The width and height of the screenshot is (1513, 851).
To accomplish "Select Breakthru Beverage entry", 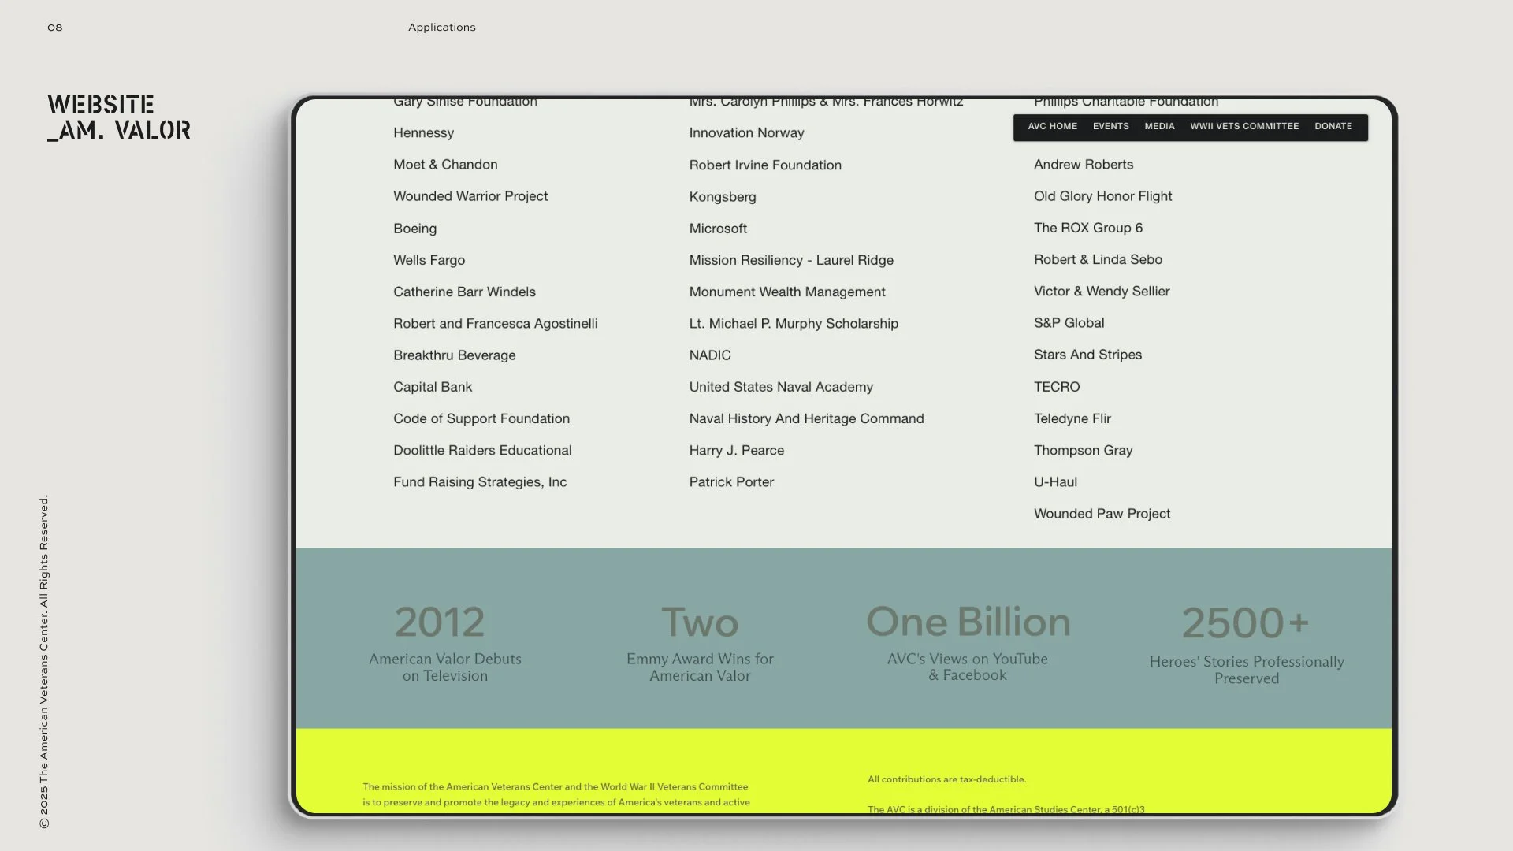I will [454, 355].
